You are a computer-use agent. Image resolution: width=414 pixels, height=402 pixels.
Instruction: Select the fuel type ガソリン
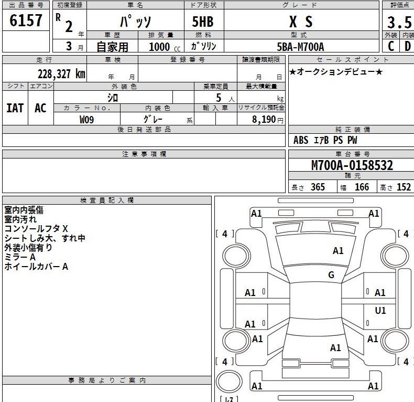203,46
